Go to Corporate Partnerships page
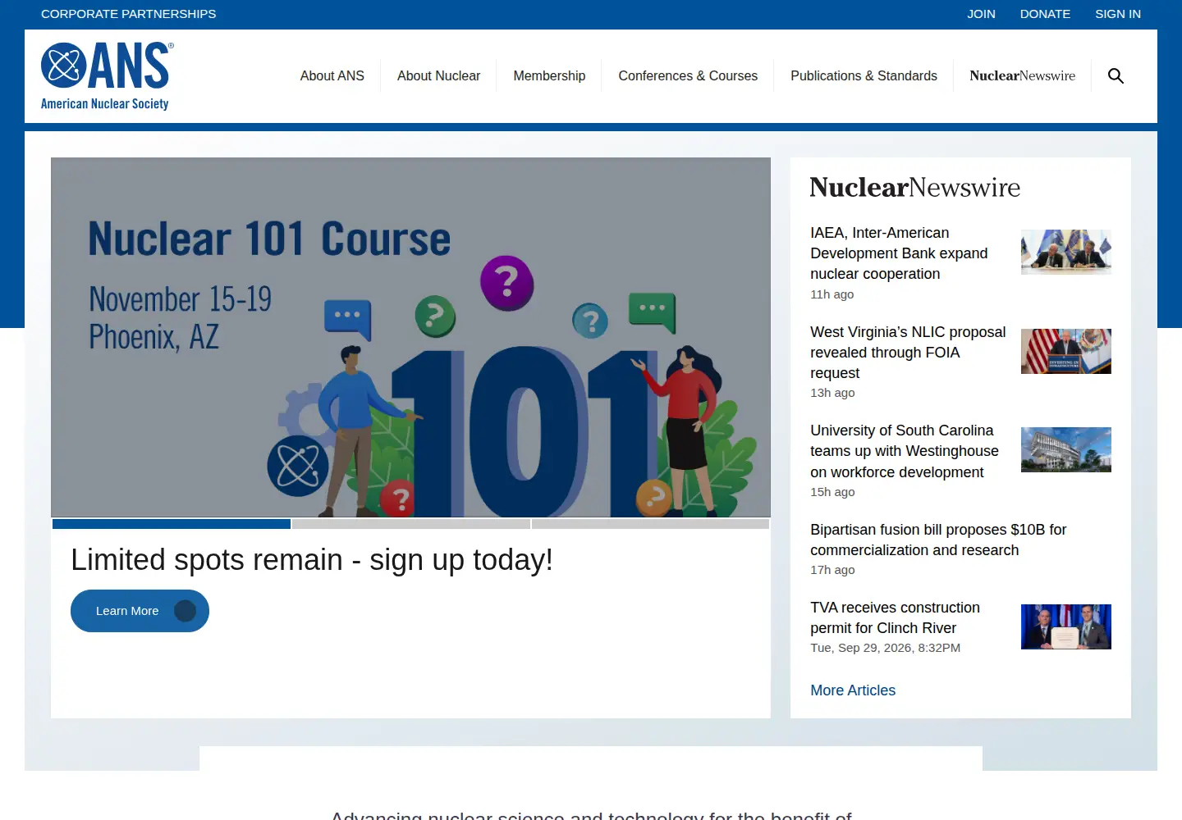 coord(129,14)
